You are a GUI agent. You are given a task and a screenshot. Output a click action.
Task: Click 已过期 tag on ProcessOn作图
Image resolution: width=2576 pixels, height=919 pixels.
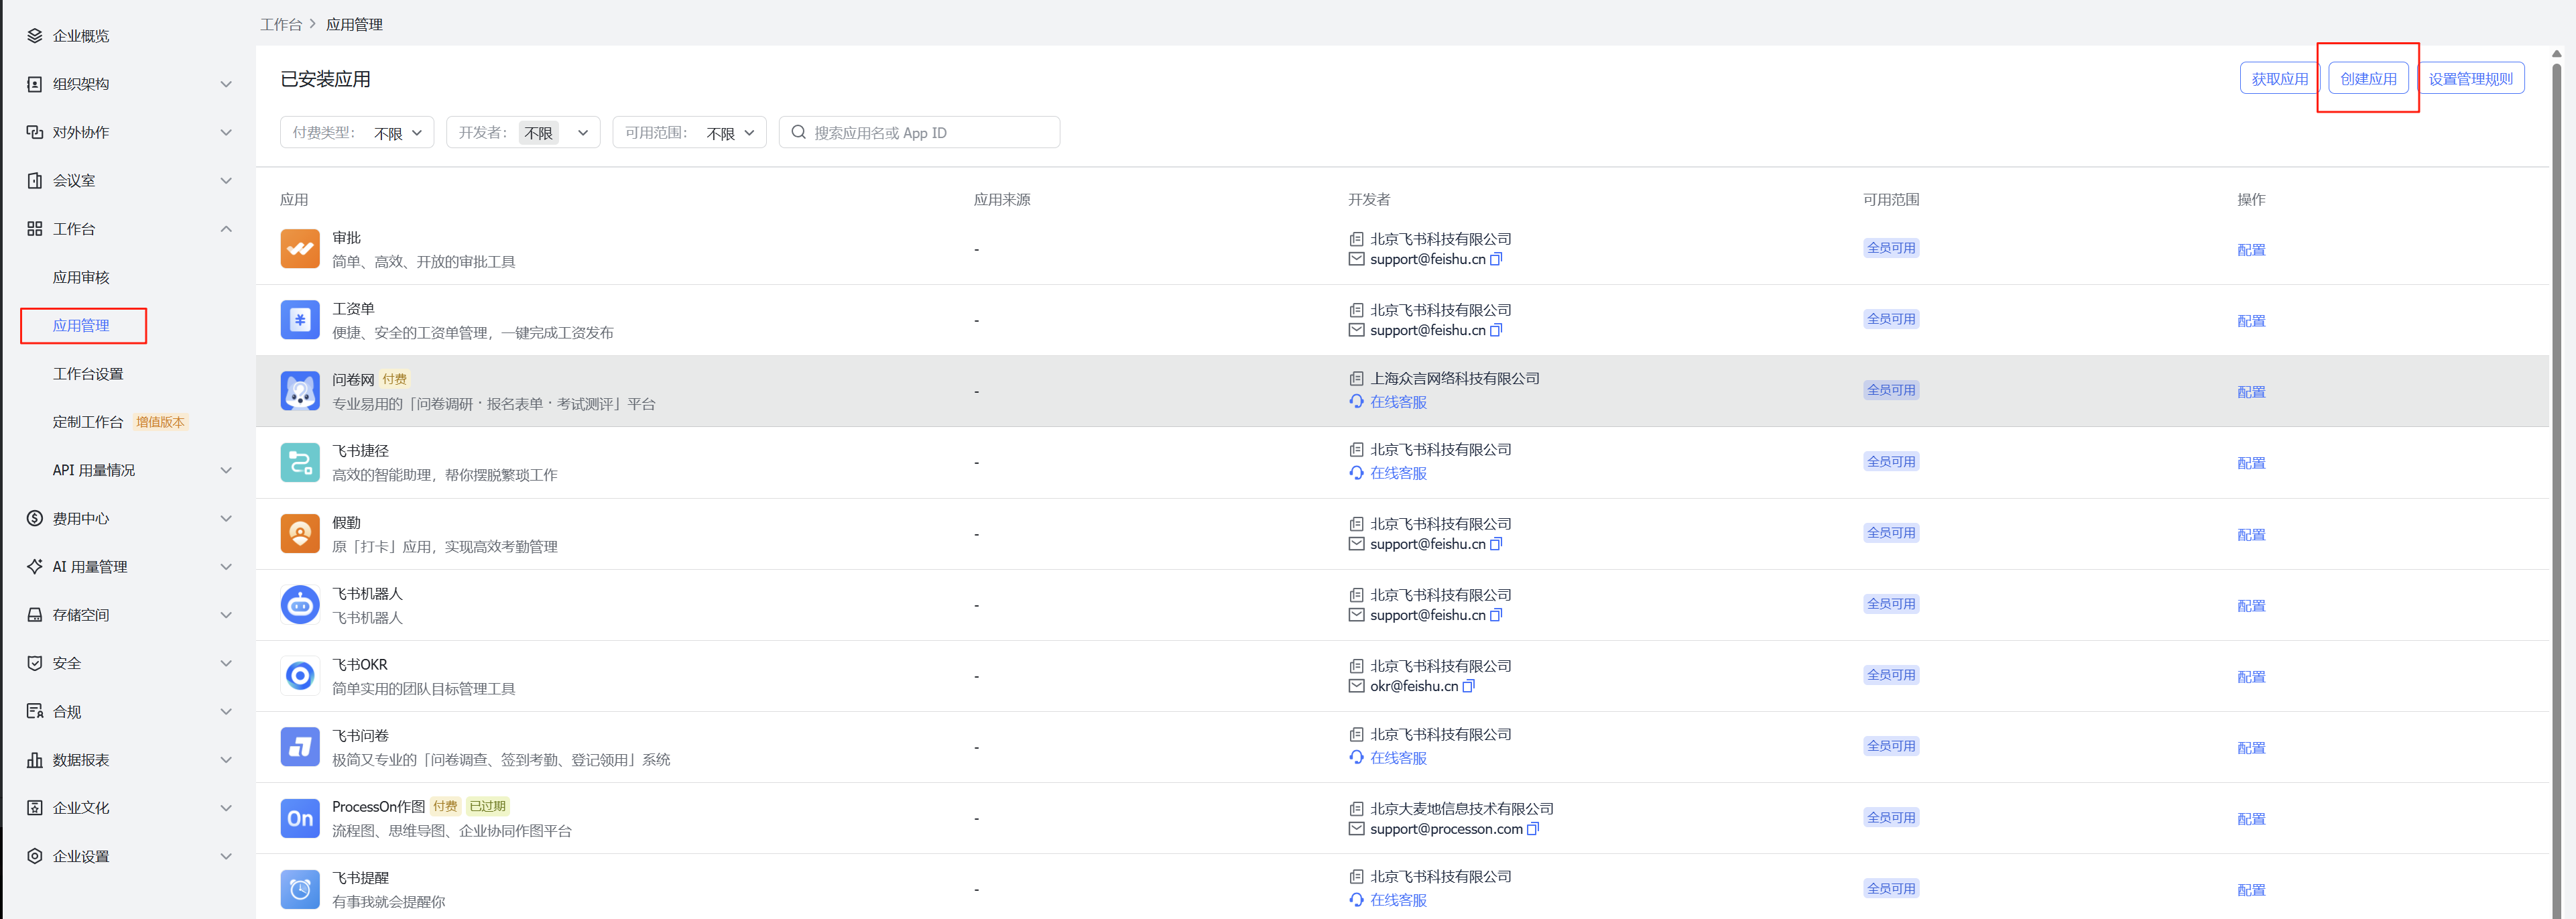488,806
